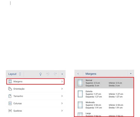Select the Moderada margin preset

point(104,105)
